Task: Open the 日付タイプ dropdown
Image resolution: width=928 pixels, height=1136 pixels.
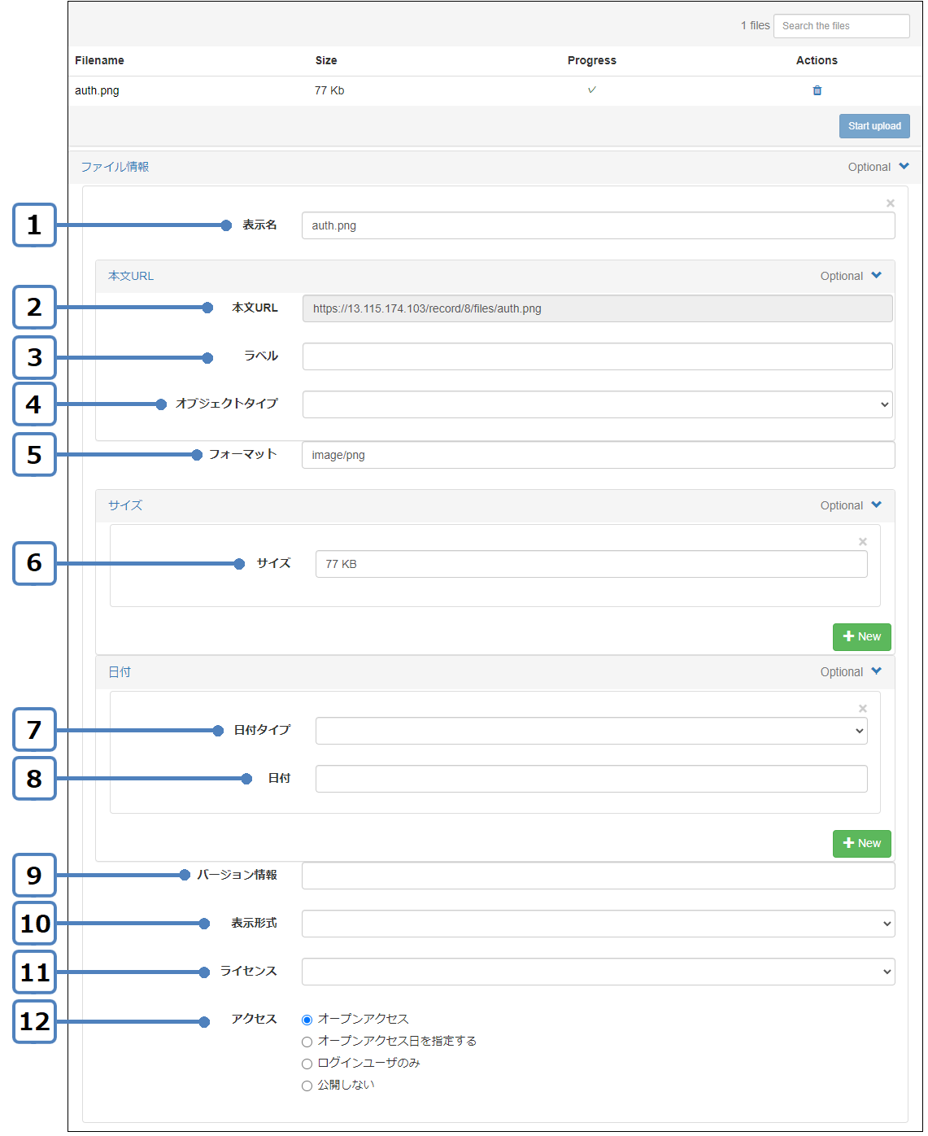Action: (590, 731)
